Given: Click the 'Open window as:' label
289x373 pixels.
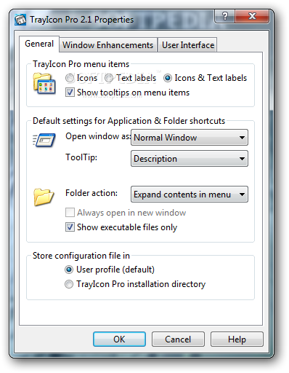Looking at the screenshot, I should [x=98, y=136].
